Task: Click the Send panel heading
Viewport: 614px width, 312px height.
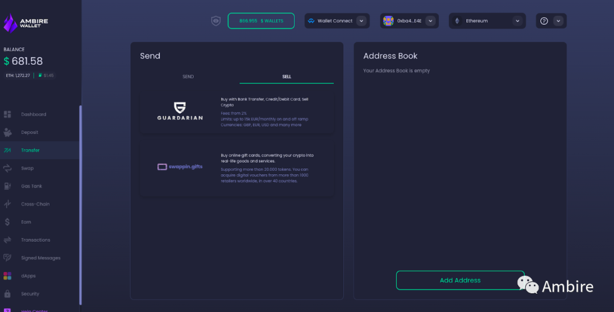Action: [x=150, y=56]
